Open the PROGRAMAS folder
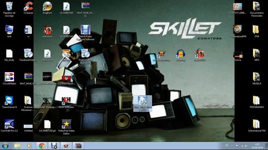 coord(257,102)
